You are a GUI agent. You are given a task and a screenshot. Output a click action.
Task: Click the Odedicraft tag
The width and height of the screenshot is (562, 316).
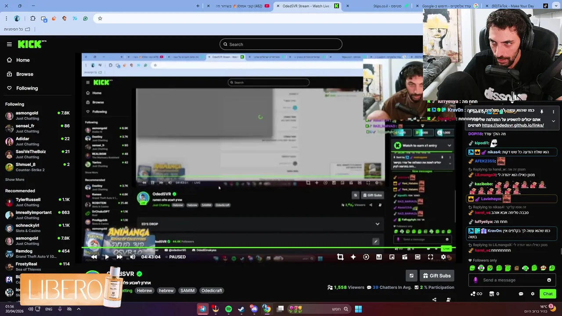212,291
